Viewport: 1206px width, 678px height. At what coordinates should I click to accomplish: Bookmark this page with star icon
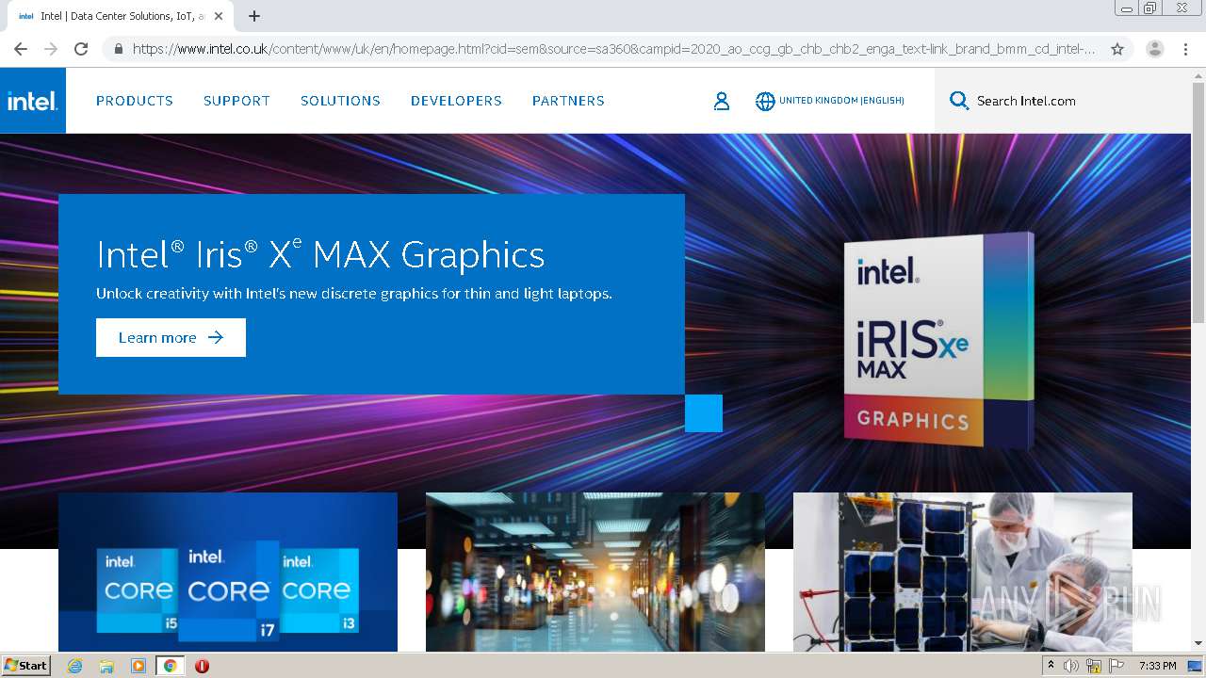(1117, 49)
